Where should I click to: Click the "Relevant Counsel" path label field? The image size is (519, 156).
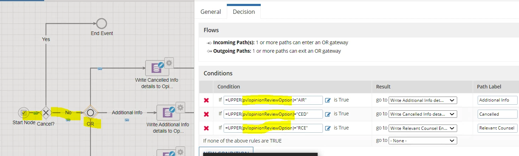497,128
